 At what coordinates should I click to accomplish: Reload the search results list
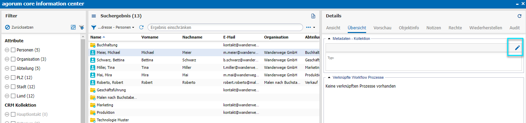click(x=141, y=27)
